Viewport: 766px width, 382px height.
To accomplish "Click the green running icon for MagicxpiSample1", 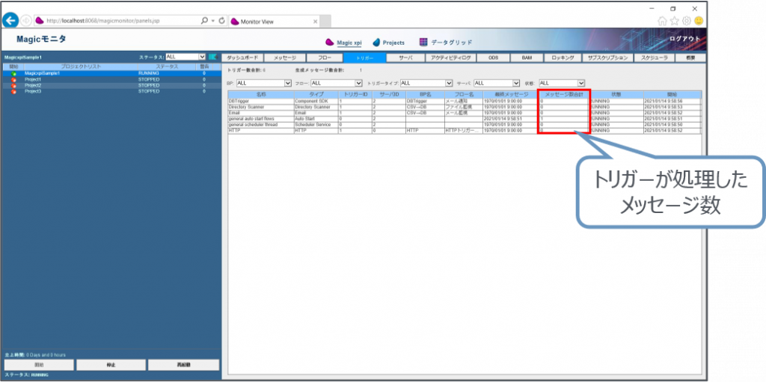I will click(x=13, y=73).
